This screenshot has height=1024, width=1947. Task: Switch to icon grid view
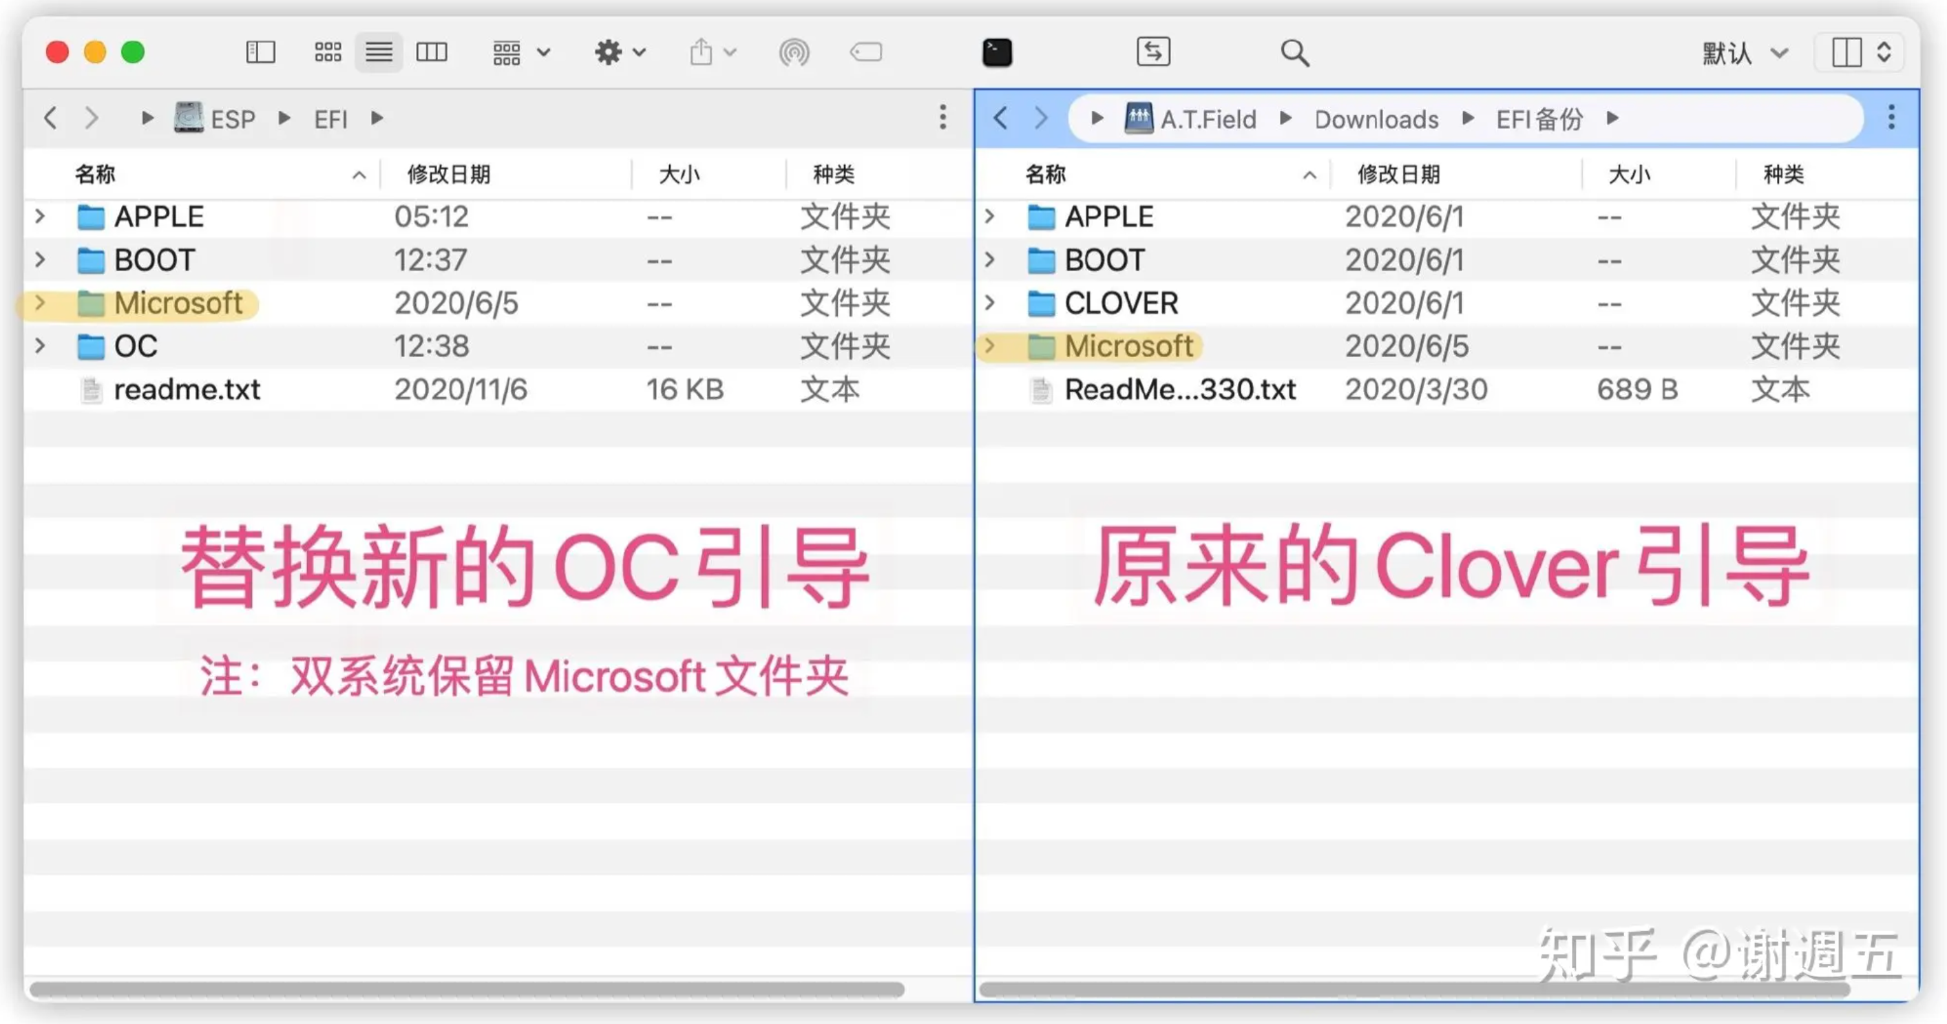pyautogui.click(x=327, y=52)
